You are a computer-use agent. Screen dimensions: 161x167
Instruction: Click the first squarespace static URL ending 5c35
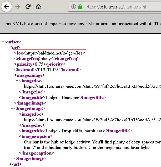tap(92, 86)
